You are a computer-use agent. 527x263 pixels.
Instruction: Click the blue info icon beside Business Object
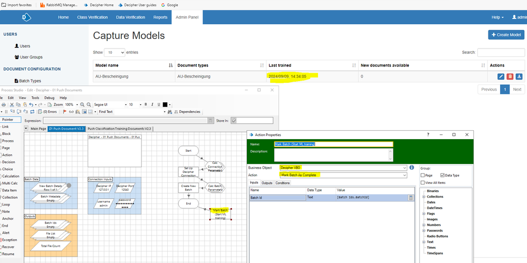[411, 168]
